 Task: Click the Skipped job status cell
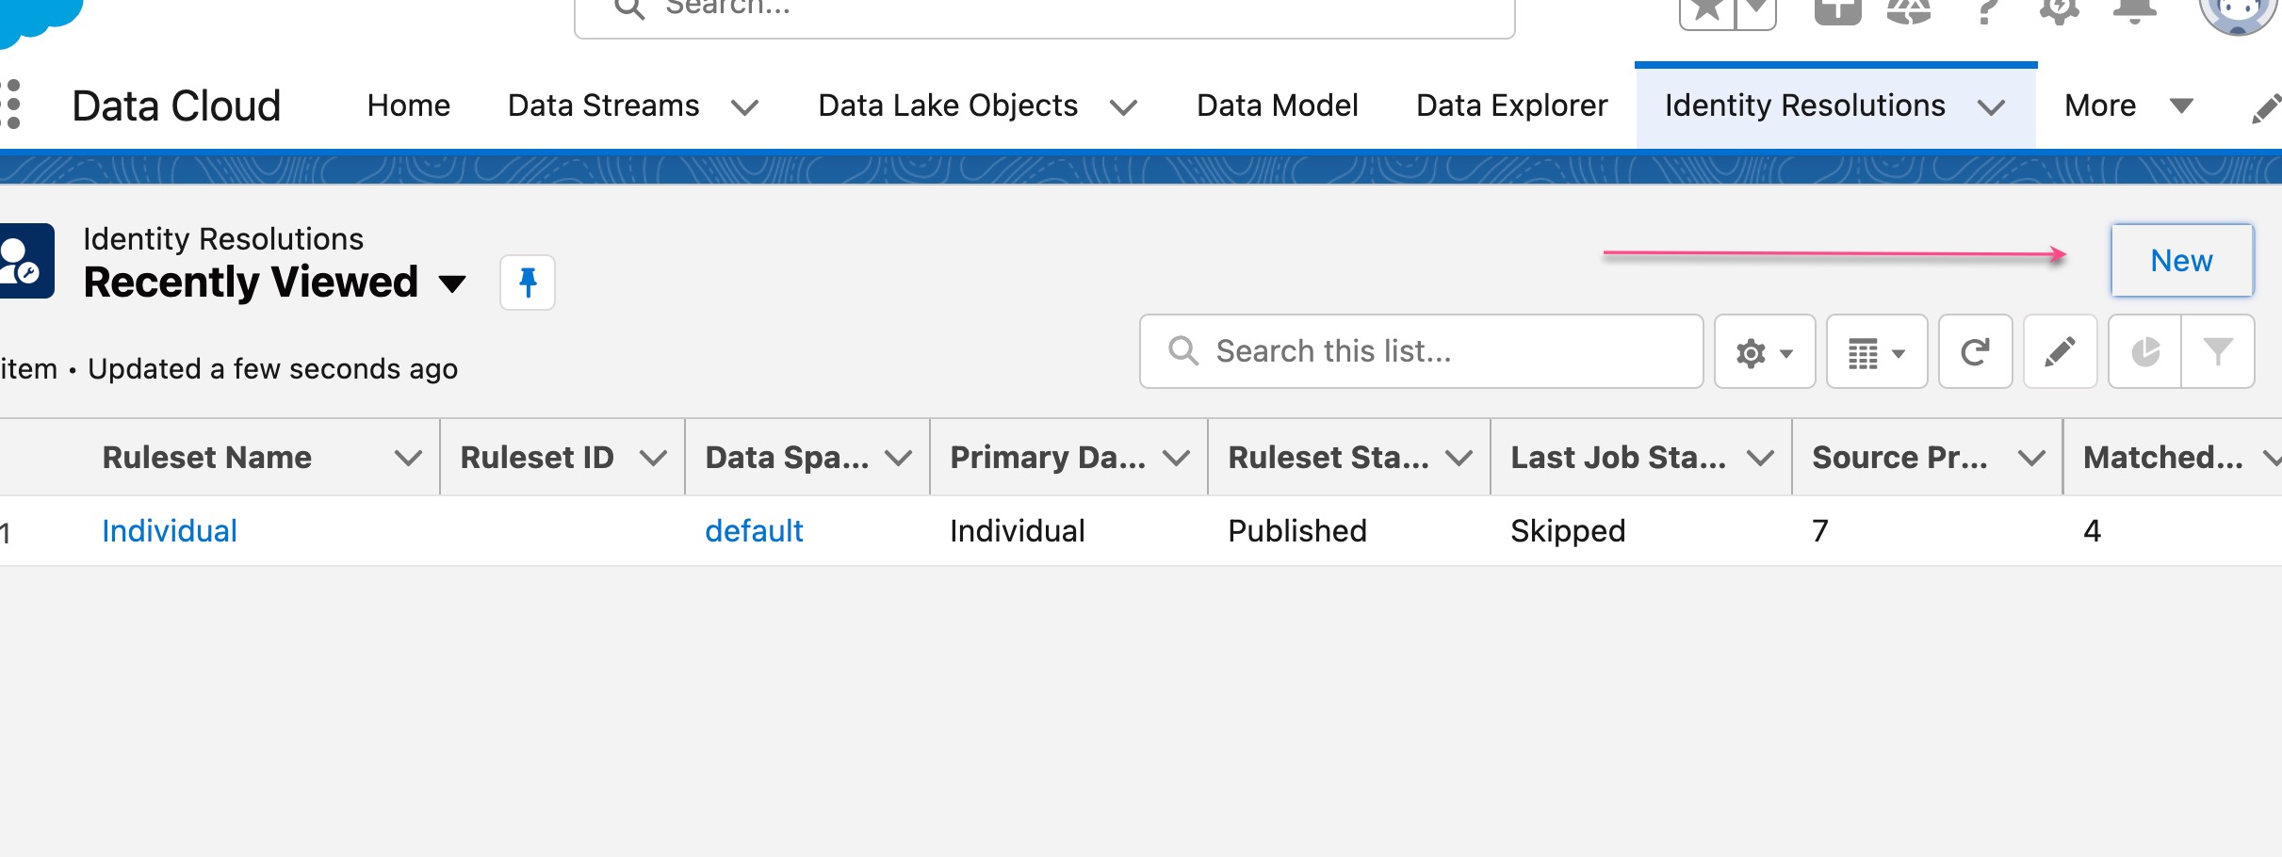coord(1568,531)
